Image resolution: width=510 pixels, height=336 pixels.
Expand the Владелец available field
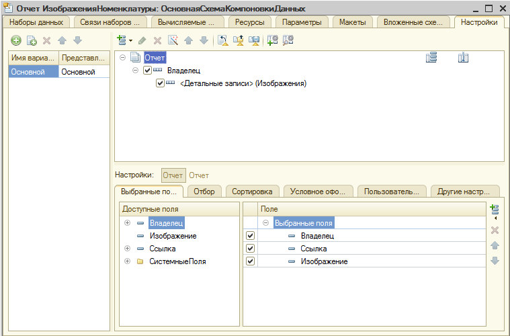(x=127, y=223)
